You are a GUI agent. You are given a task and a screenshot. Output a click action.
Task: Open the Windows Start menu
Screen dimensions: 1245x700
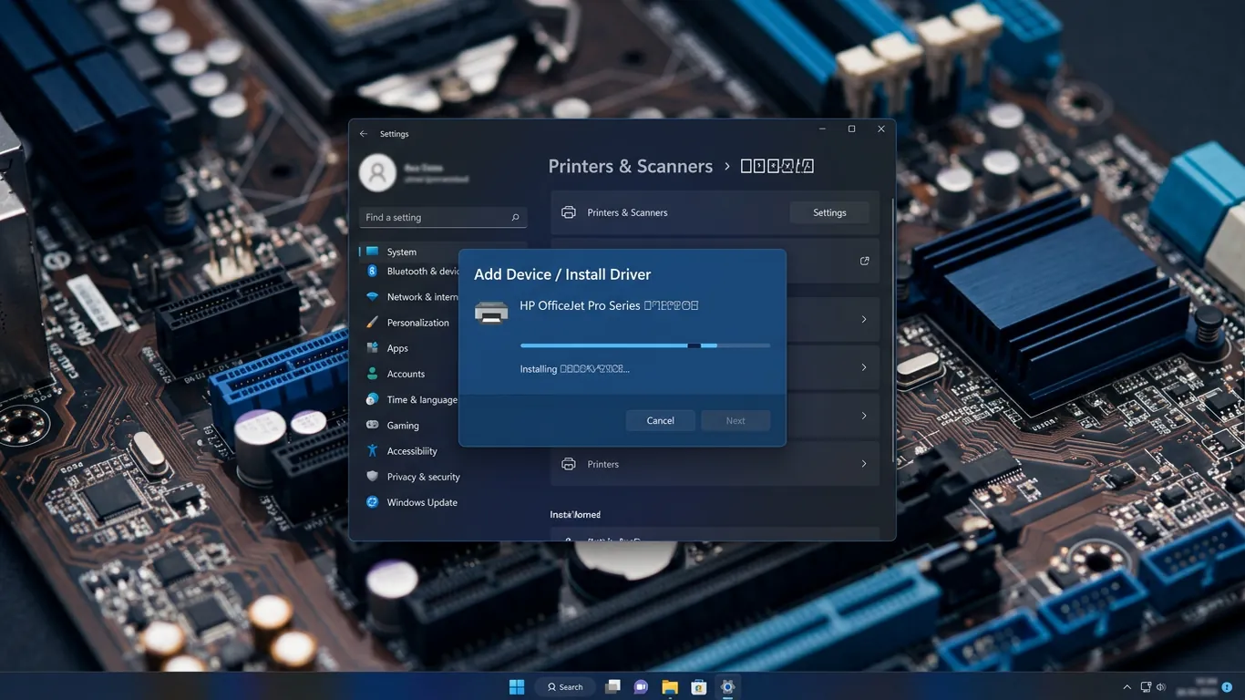[x=517, y=686]
